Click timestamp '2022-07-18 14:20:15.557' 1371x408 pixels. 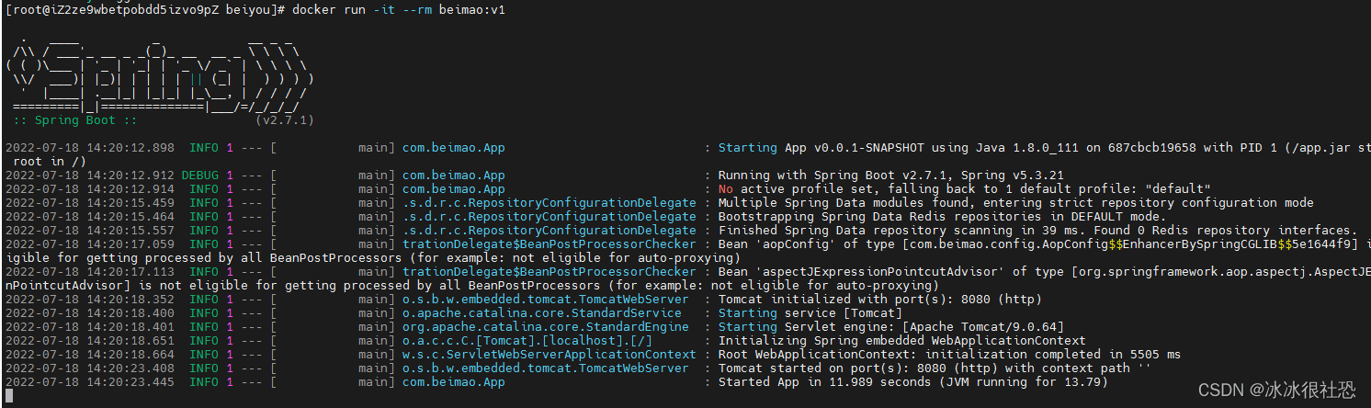tap(89, 231)
